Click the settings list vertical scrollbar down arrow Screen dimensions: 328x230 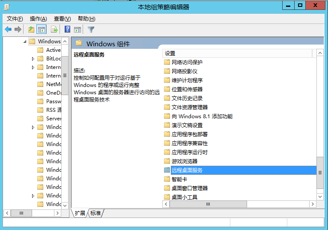pyautogui.click(x=320, y=197)
